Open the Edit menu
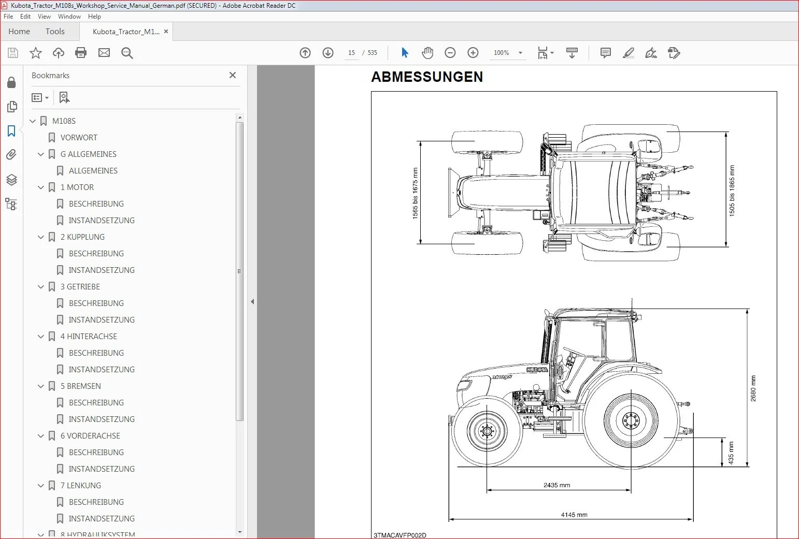 (x=25, y=17)
